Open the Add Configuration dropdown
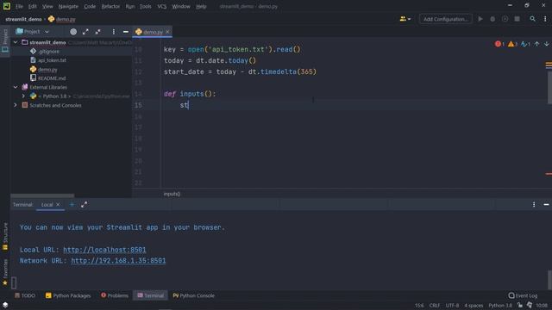The height and width of the screenshot is (310, 552). click(445, 19)
